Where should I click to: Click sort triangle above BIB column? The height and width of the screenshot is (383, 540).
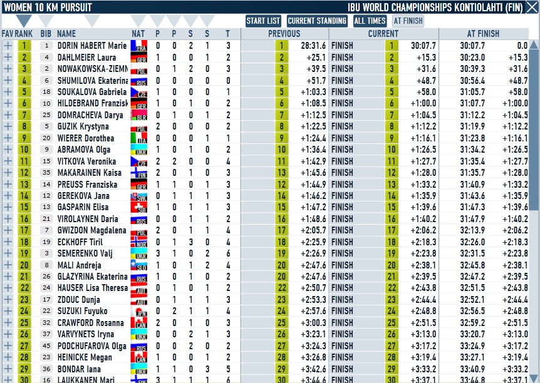(x=46, y=20)
